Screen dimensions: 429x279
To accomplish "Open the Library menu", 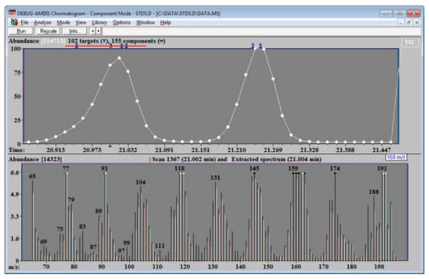I will click(x=99, y=22).
